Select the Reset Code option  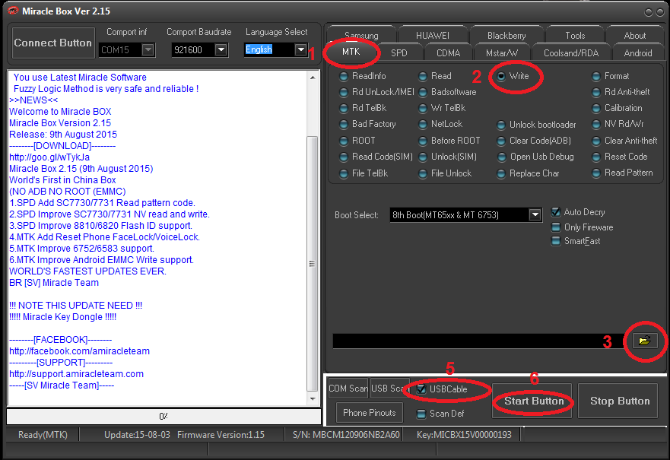[620, 157]
